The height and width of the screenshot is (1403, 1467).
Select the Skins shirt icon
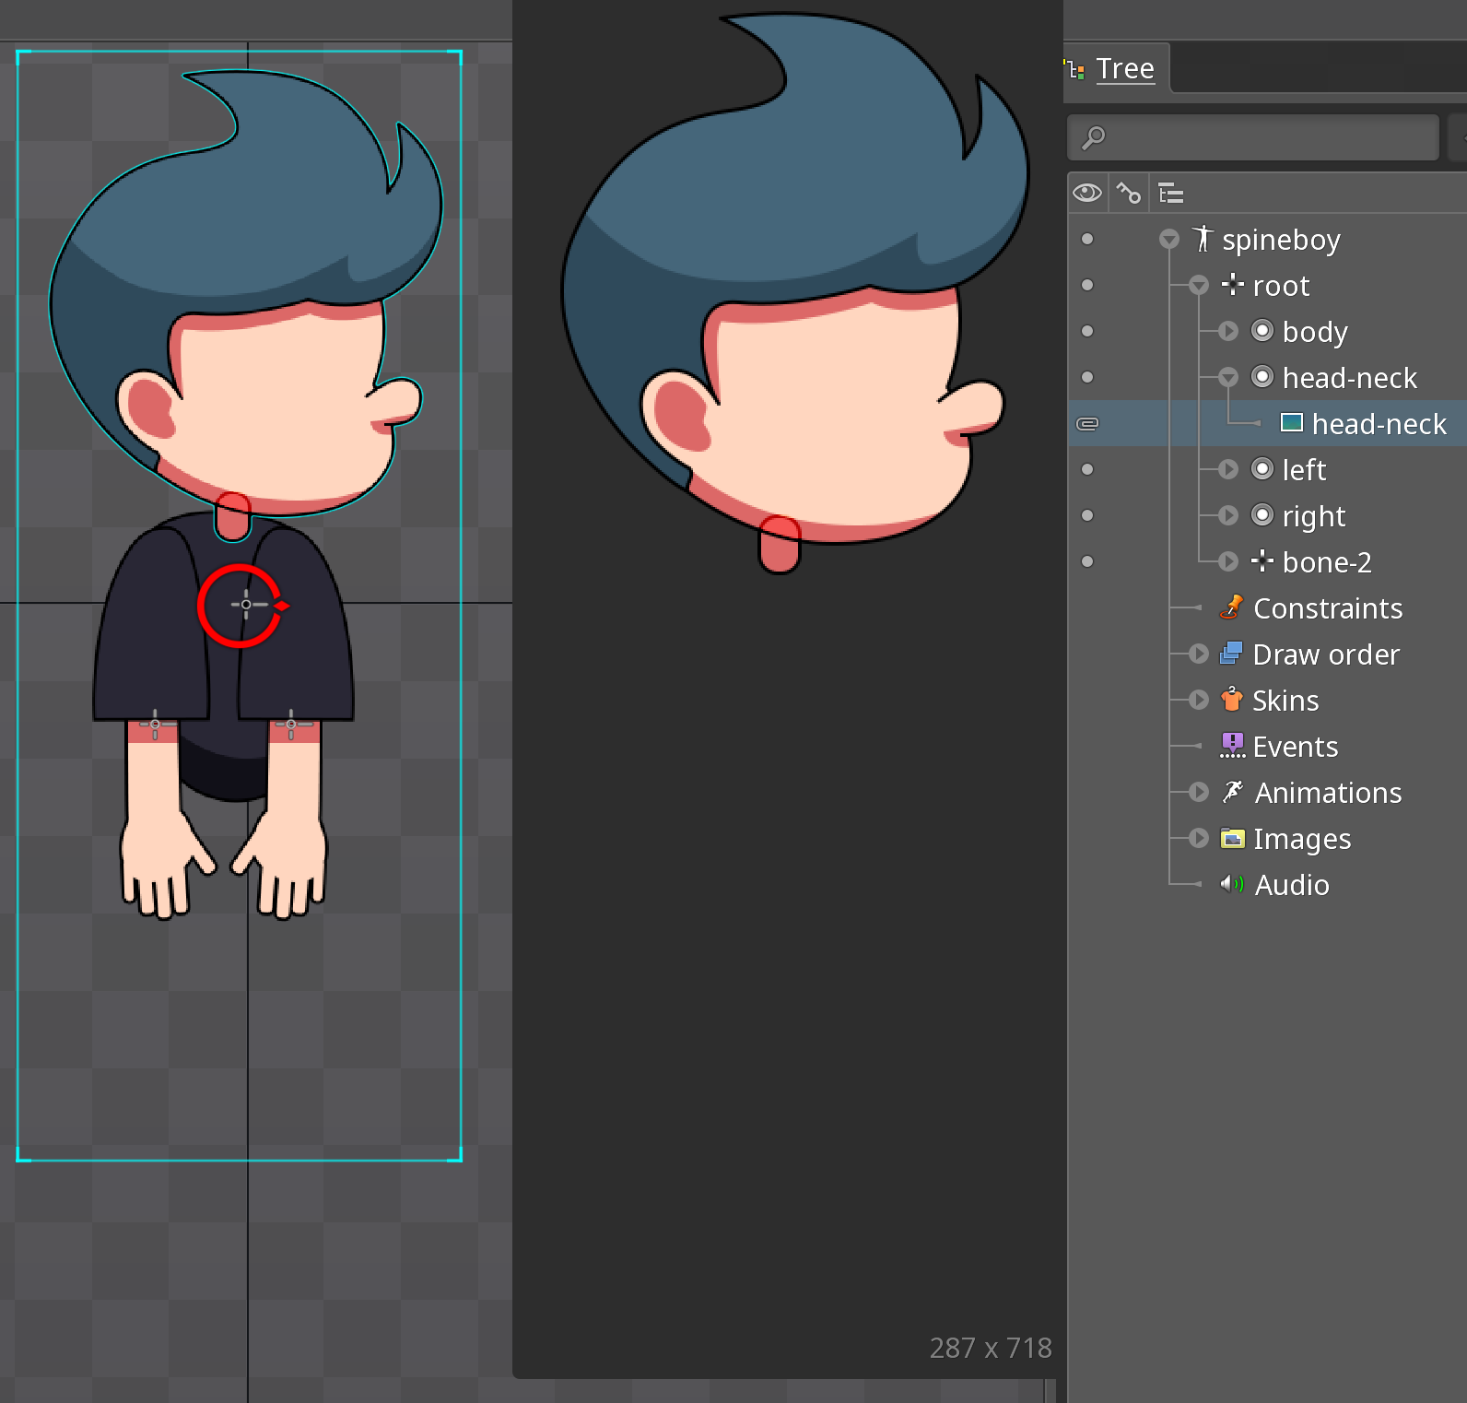[1232, 700]
